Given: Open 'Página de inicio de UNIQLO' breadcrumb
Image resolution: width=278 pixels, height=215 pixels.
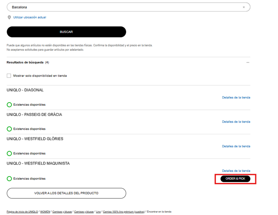Looking at the screenshot, I should (x=22, y=211).
